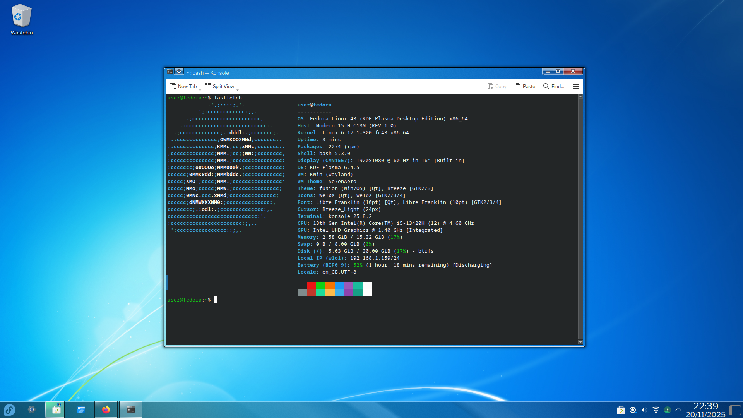Toggle the keep-on-all-desktops titlebar pin
The image size is (743, 418).
click(x=179, y=72)
